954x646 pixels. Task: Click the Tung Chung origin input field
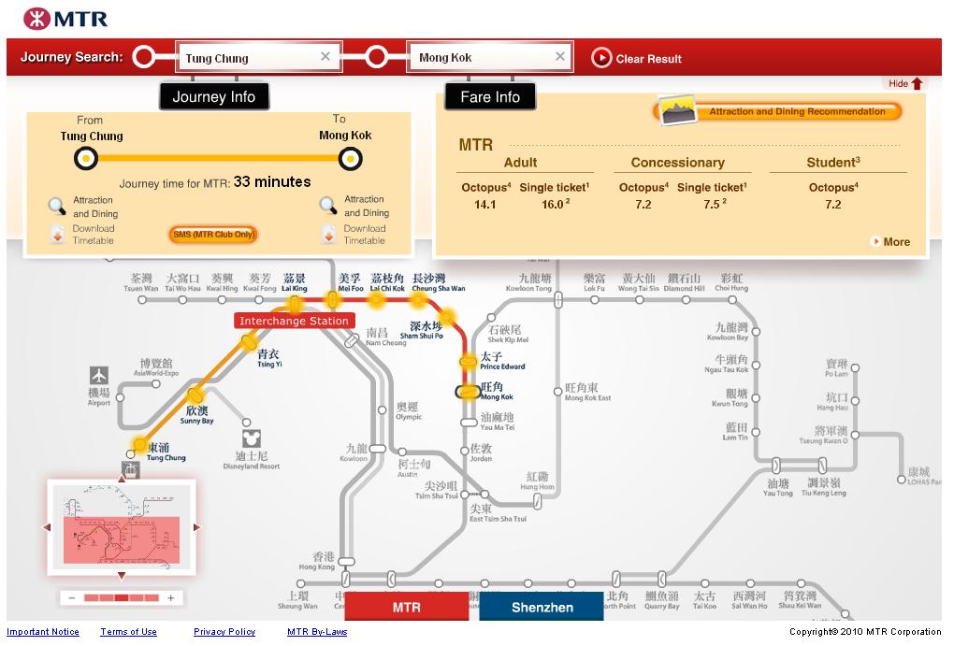coord(259,57)
